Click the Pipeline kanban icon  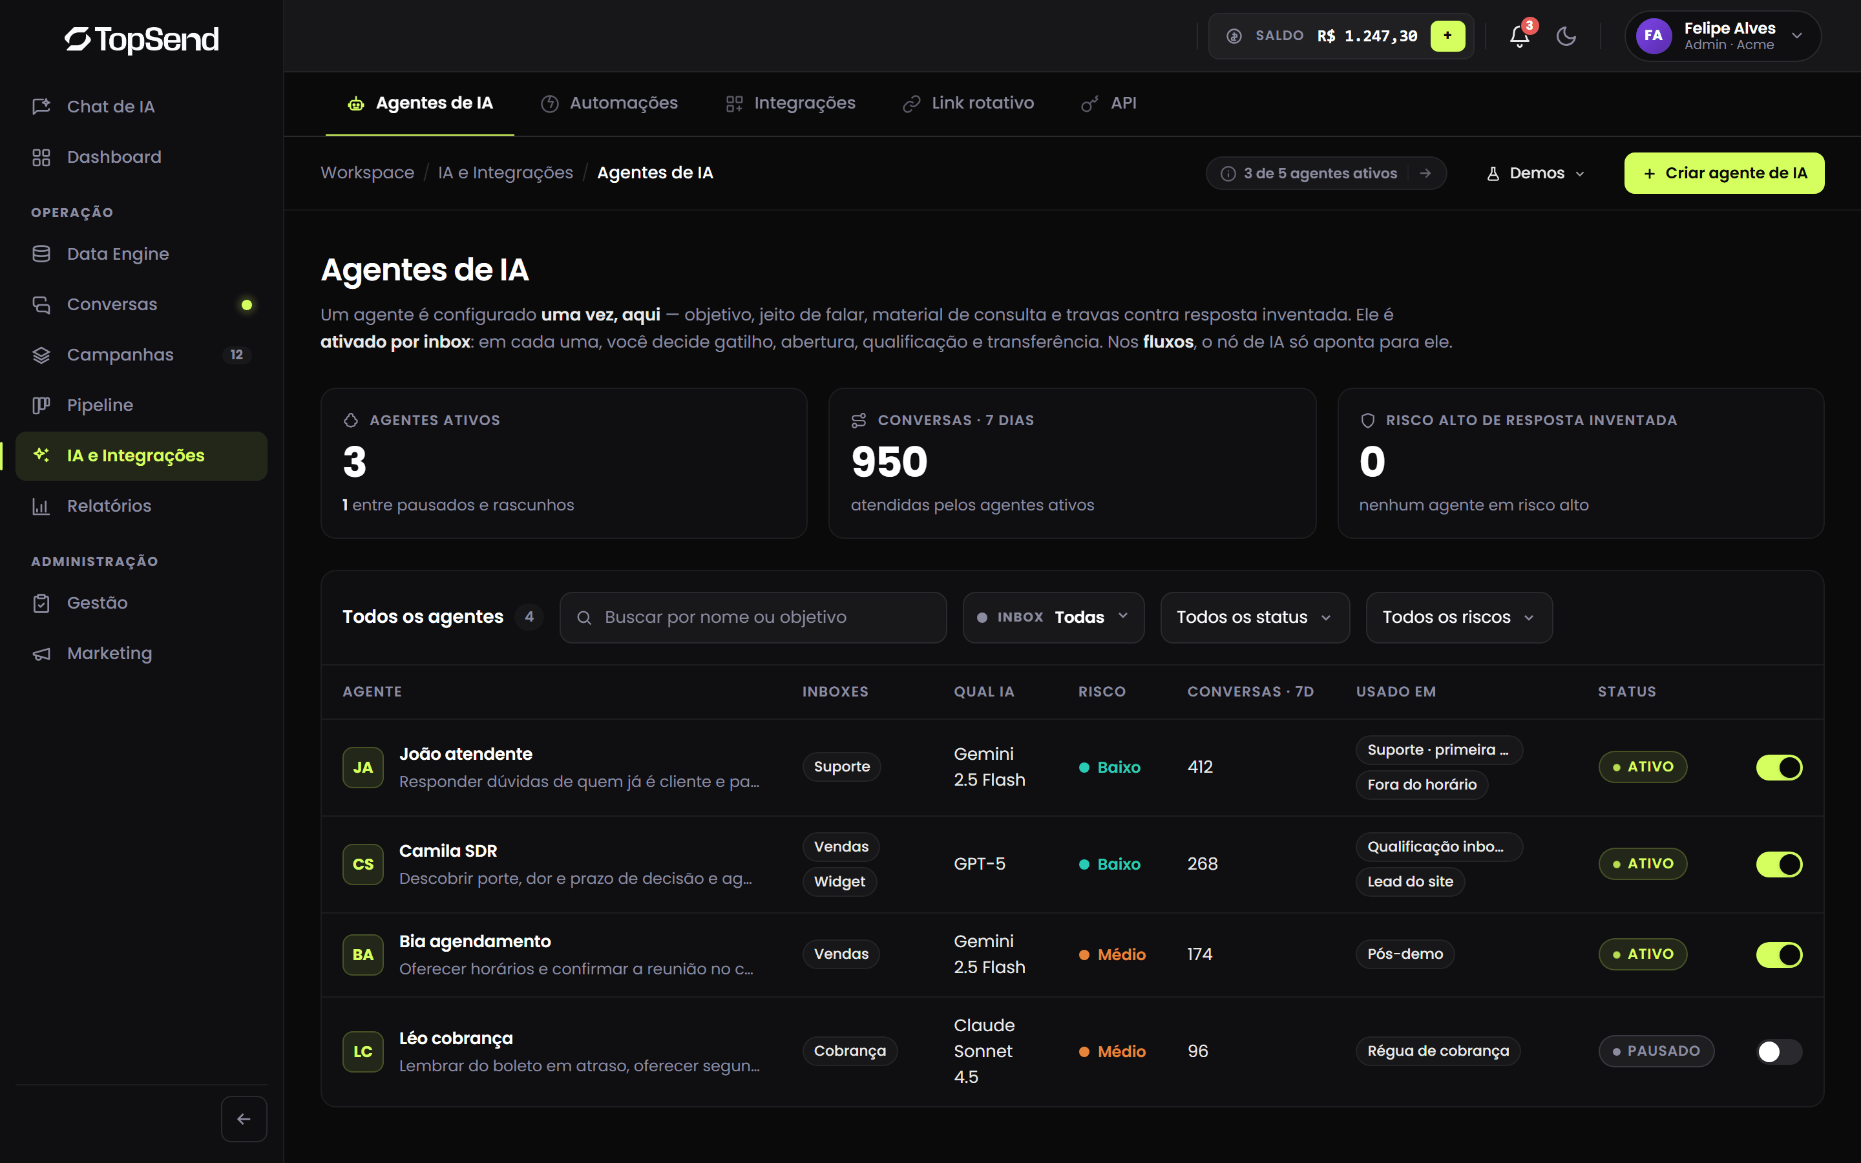(41, 405)
